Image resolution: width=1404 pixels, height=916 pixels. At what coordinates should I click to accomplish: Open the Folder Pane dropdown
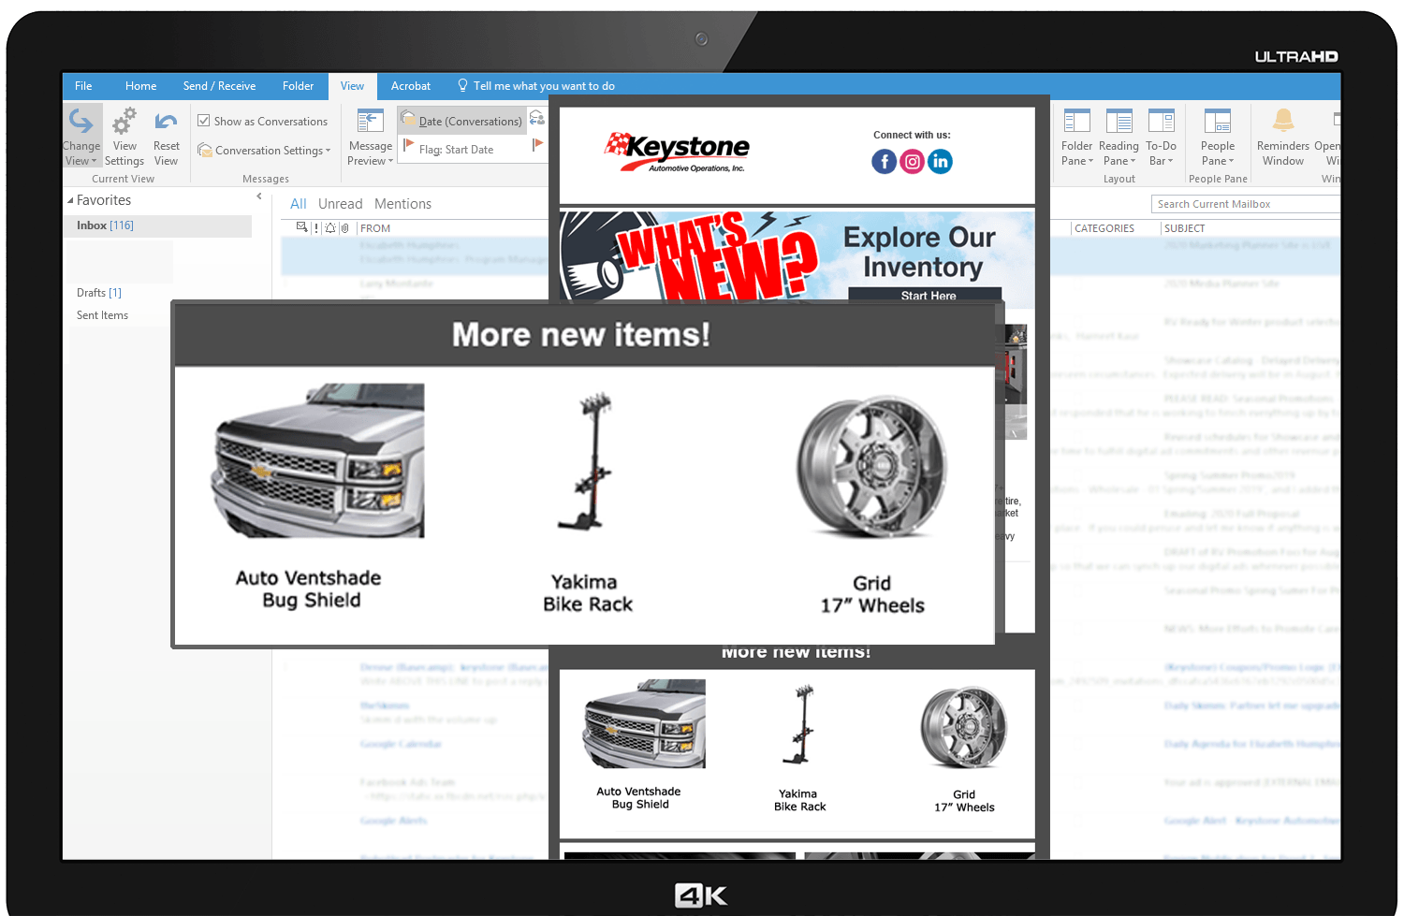tap(1077, 153)
